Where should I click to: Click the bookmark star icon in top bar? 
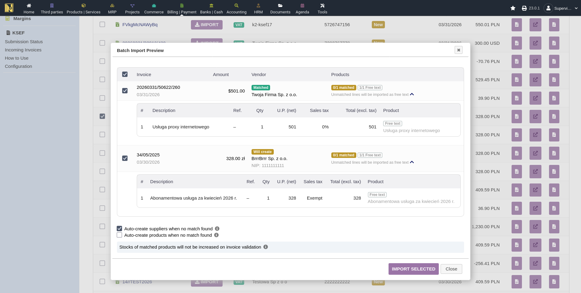point(513,8)
